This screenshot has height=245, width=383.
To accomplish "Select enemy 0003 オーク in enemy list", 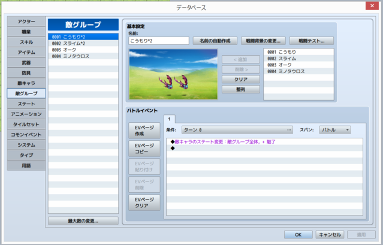I will click(x=298, y=65).
